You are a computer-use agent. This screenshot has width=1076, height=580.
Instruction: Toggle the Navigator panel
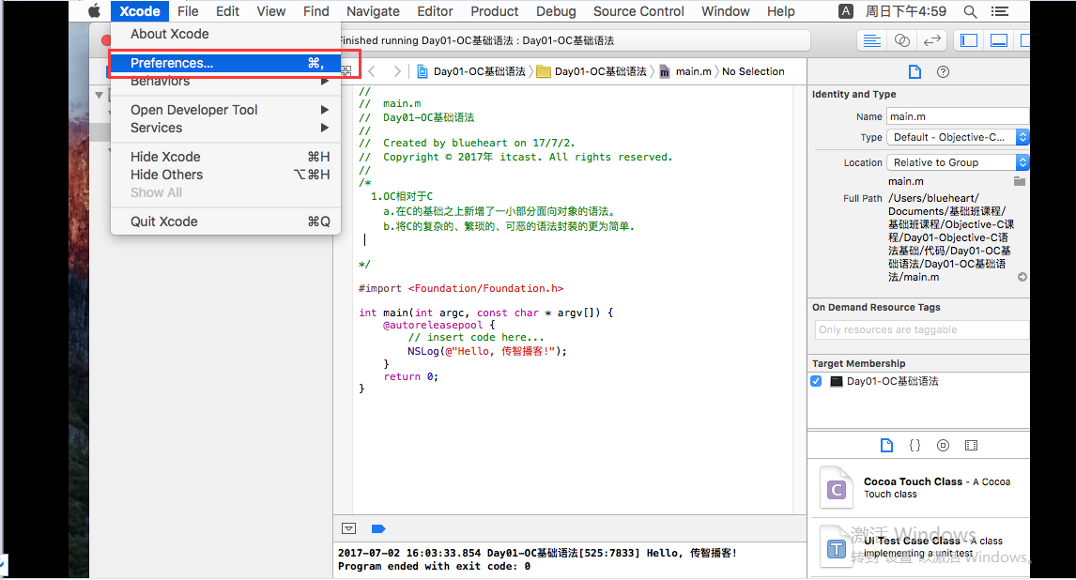point(969,41)
